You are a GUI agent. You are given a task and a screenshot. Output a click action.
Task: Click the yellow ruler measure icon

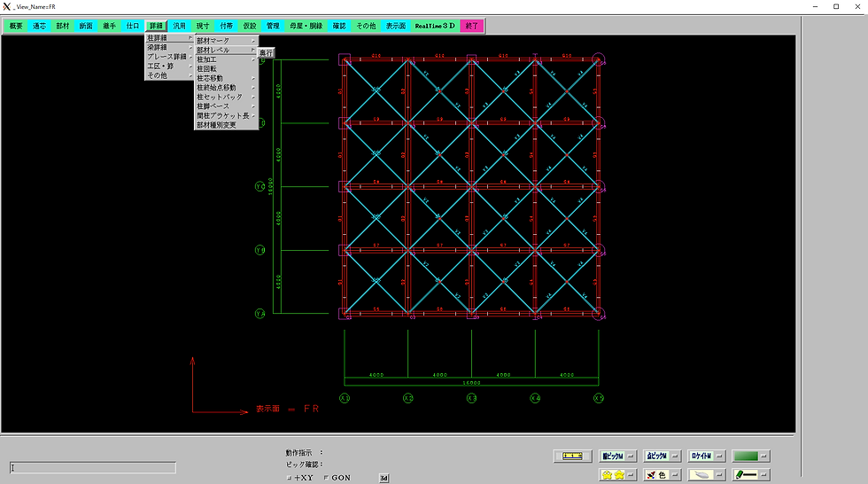[572, 456]
